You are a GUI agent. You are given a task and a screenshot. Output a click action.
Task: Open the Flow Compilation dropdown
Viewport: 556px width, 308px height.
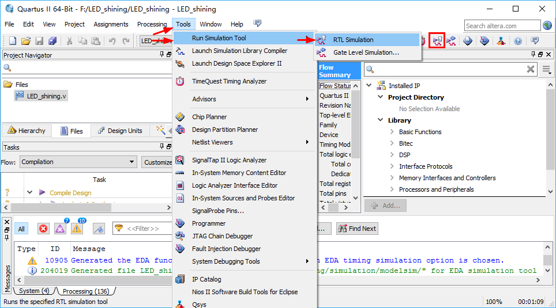pyautogui.click(x=78, y=162)
